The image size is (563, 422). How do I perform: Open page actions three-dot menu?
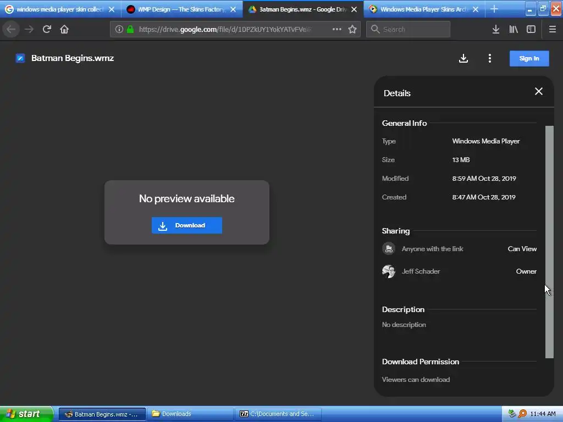(337, 29)
